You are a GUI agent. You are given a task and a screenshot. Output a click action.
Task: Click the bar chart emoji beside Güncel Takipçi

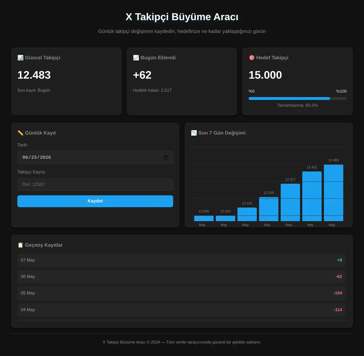[x=20, y=58]
